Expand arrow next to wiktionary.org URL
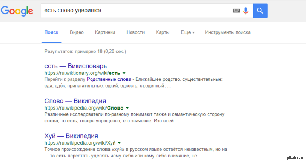306x162 pixels. [124, 73]
